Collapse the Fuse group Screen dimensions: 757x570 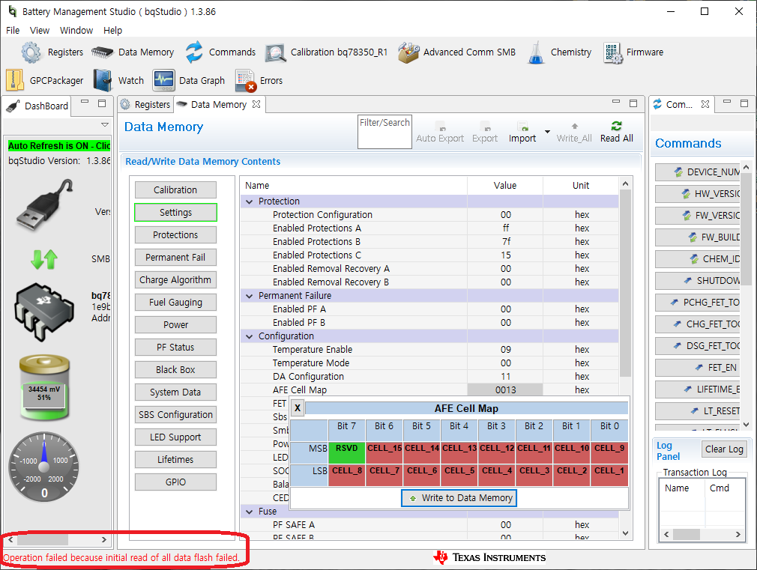tap(249, 512)
